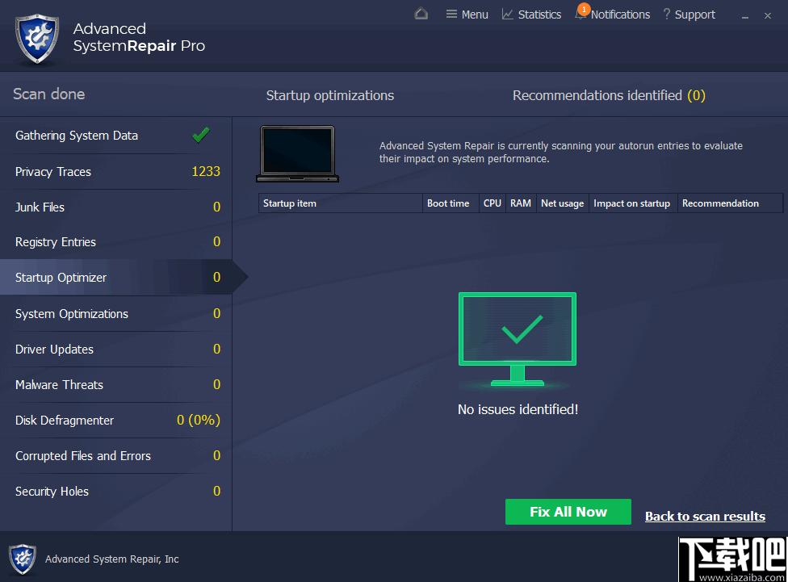Open the Security Holes category
Image resolution: width=788 pixels, height=582 pixels.
pos(116,491)
